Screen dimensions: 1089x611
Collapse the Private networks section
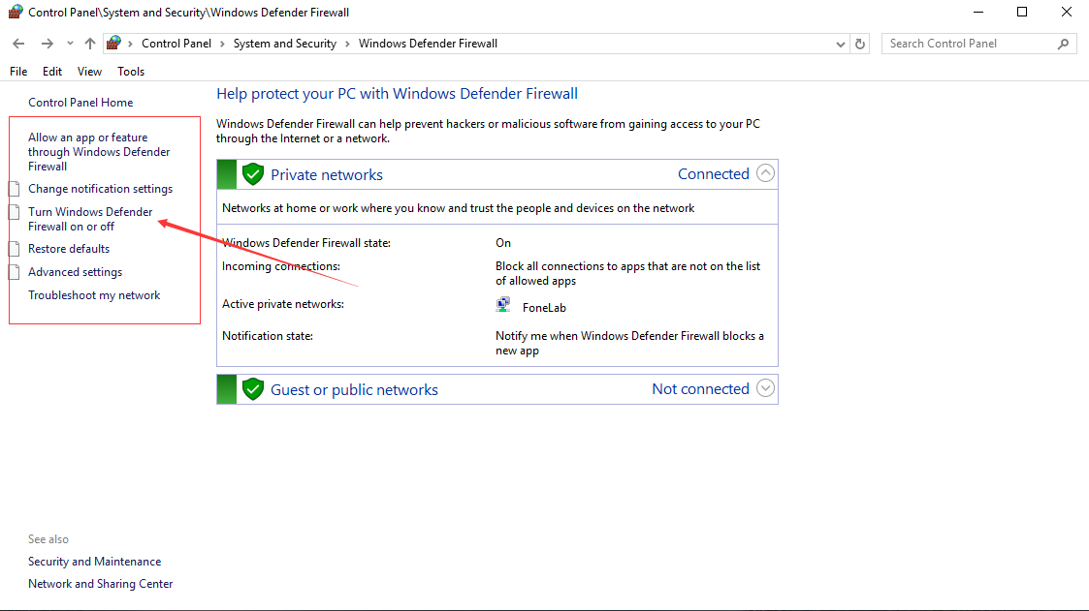(765, 173)
